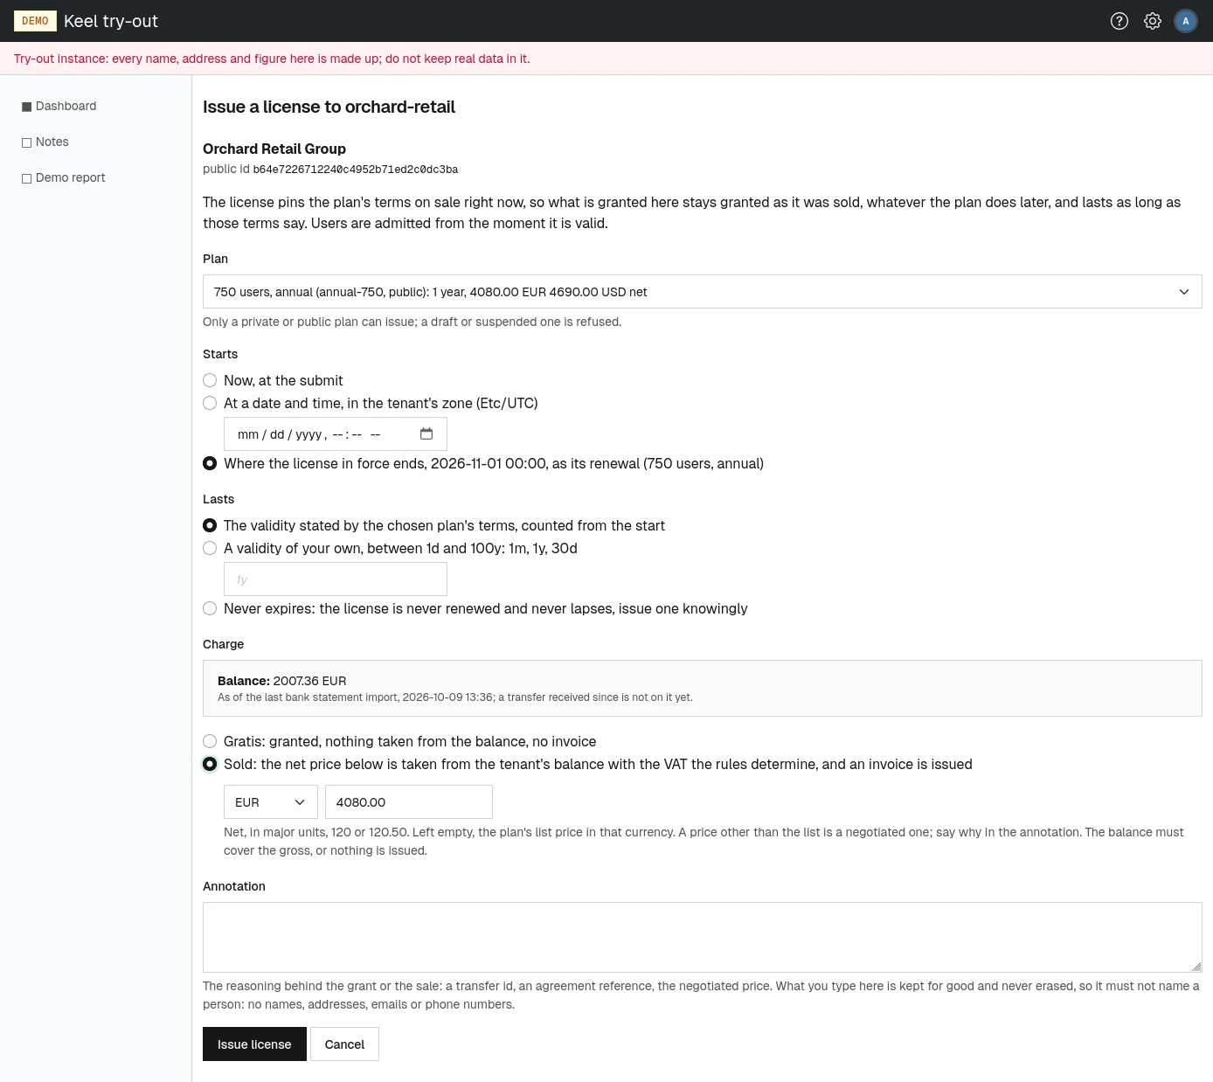Click the public id b64e7226712240c4952b71ed2c0dc3ba
The width and height of the screenshot is (1213, 1082).
(355, 170)
